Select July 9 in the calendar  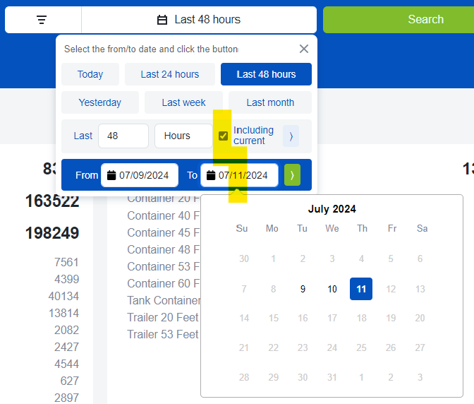click(303, 289)
